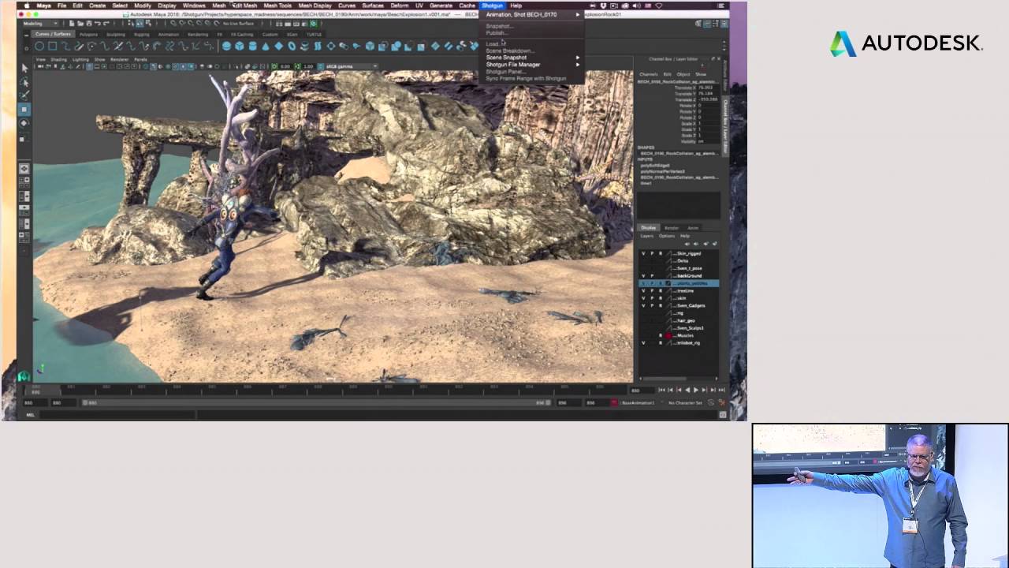Select the Sven_t_pose layer row

(679, 268)
